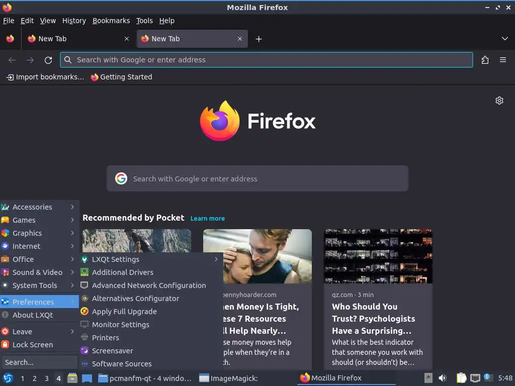Expand the Internet category
The image size is (515, 386).
pyautogui.click(x=39, y=246)
